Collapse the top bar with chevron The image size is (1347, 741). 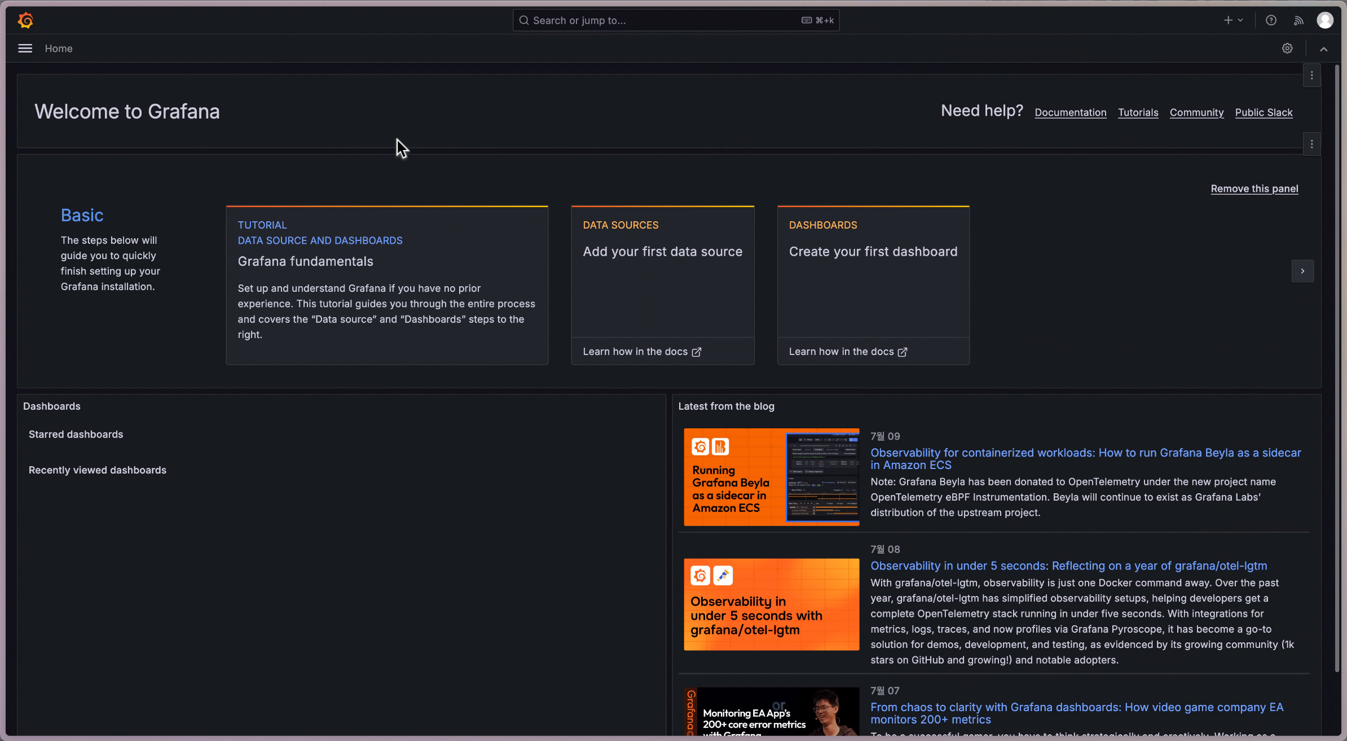pos(1323,49)
